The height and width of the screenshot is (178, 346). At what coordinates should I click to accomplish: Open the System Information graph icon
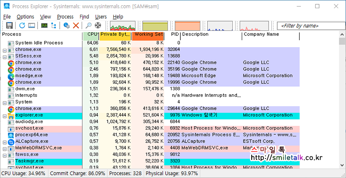click(x=44, y=25)
